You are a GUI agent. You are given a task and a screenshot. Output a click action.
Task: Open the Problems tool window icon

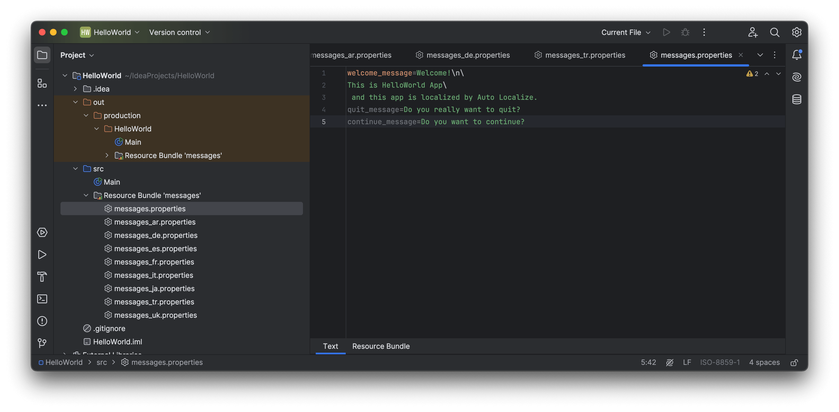pyautogui.click(x=42, y=321)
